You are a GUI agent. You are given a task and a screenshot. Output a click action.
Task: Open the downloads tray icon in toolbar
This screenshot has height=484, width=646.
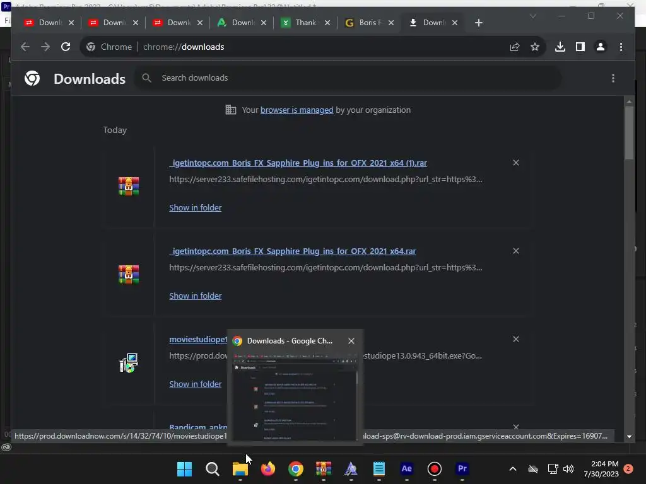(x=560, y=47)
